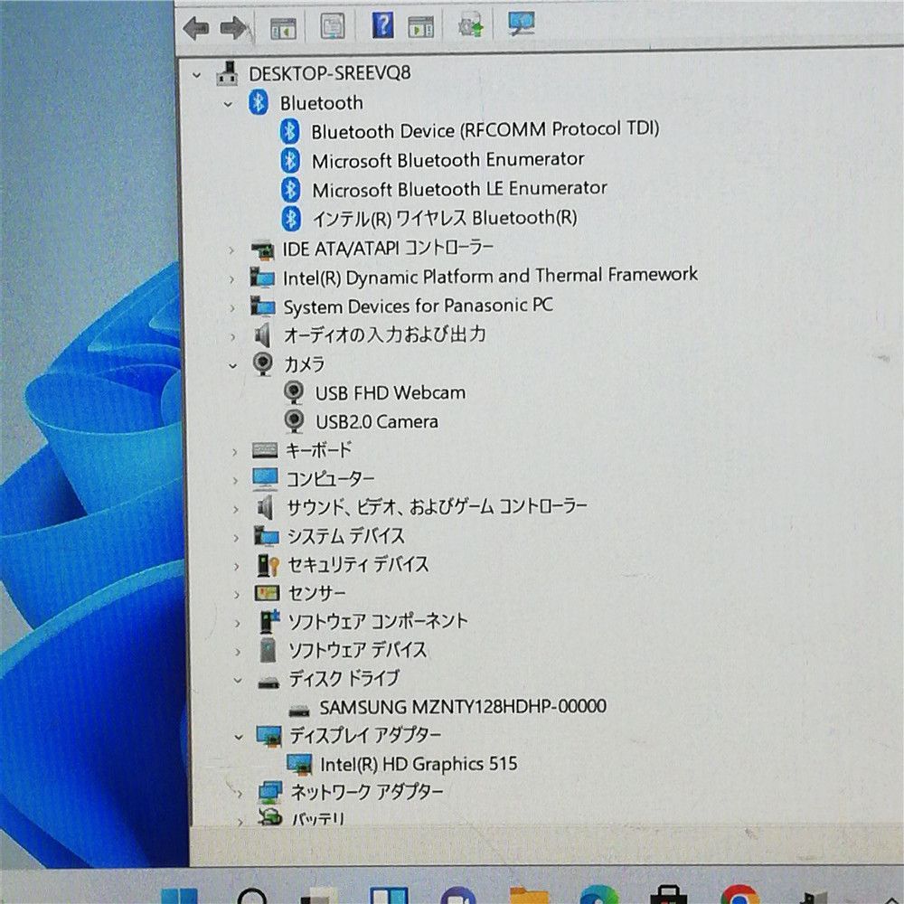The height and width of the screenshot is (904, 904).
Task: Select the ソフトウェア デバイス row
Action: pos(357,650)
